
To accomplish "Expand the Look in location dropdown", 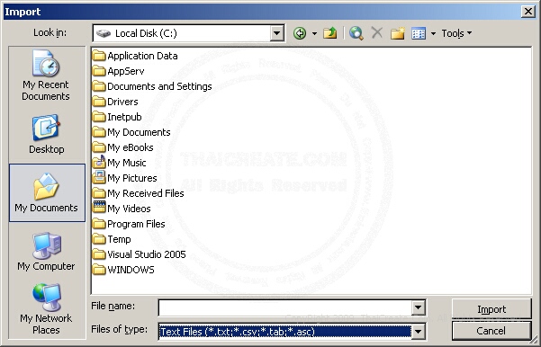I will [276, 33].
